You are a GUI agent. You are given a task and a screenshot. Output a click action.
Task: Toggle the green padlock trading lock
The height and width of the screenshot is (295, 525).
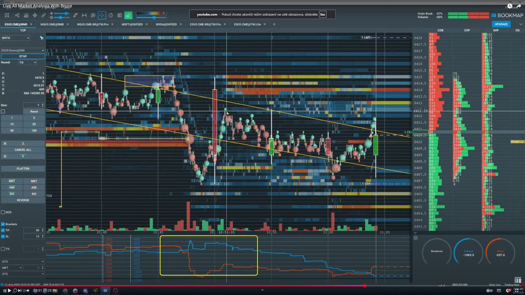[128, 15]
